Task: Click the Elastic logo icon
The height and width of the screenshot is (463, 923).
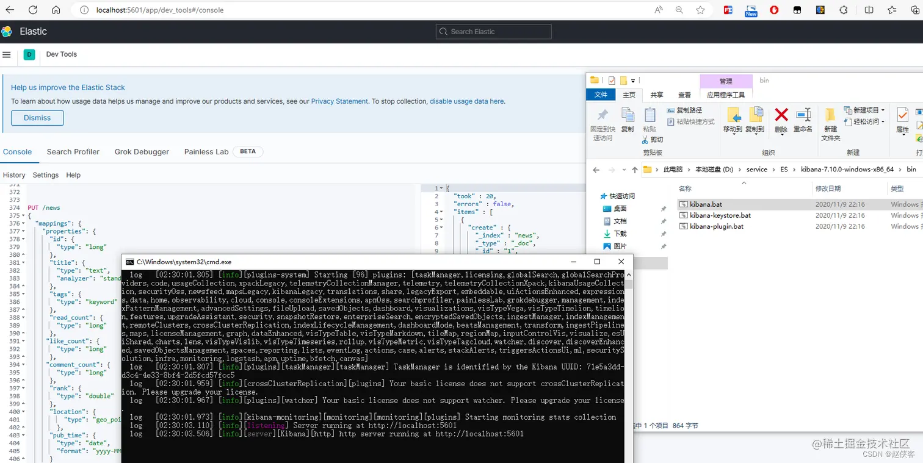Action: [7, 32]
